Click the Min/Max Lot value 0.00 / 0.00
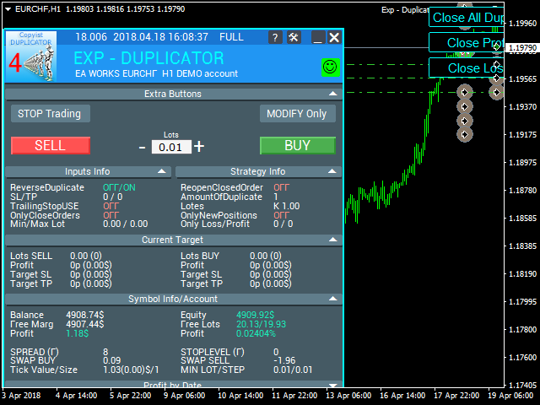 126,224
